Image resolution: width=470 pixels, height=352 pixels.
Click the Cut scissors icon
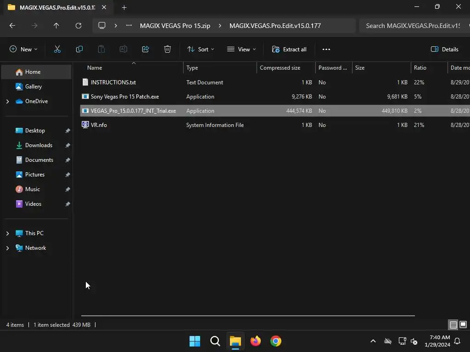click(57, 49)
